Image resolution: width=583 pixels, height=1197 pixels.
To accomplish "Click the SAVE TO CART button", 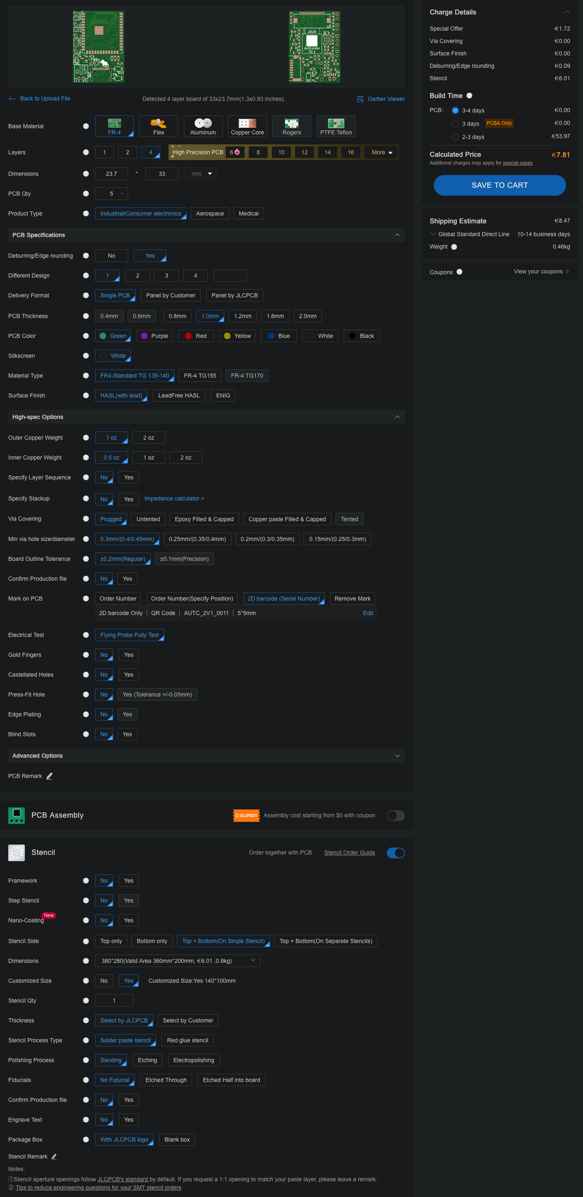I will pyautogui.click(x=500, y=185).
